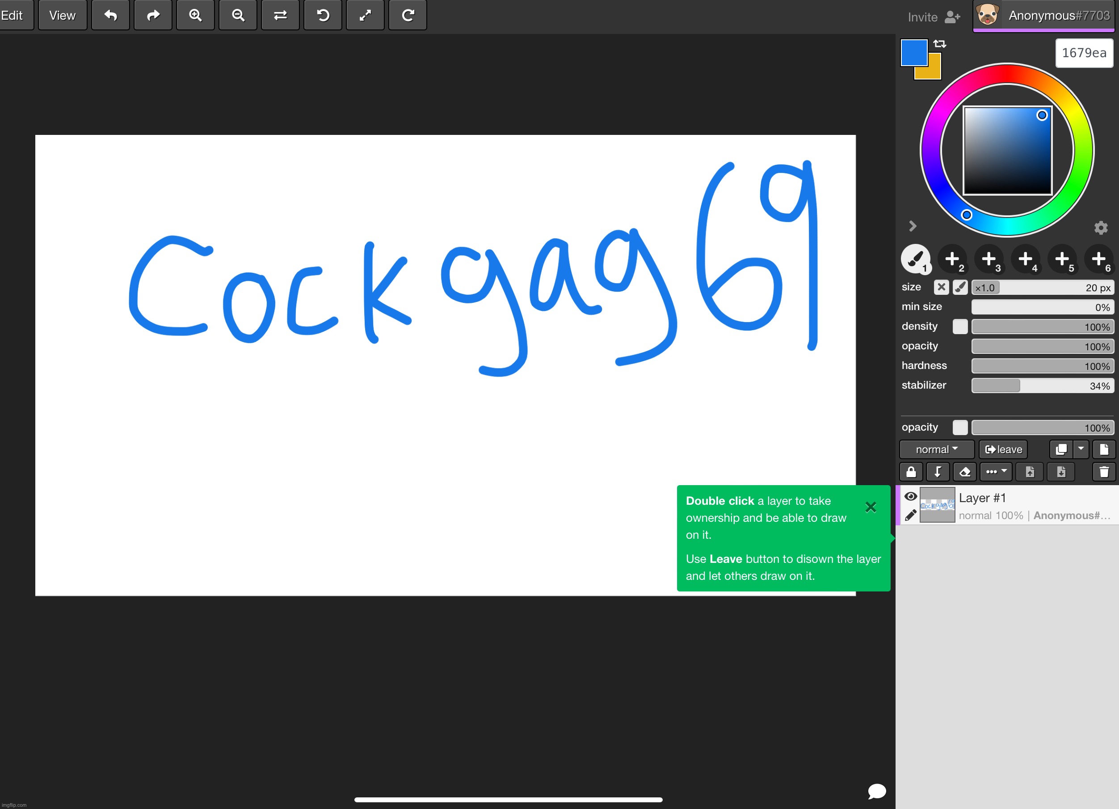
Task: Toggle the layer opacity checkbox
Action: click(960, 427)
